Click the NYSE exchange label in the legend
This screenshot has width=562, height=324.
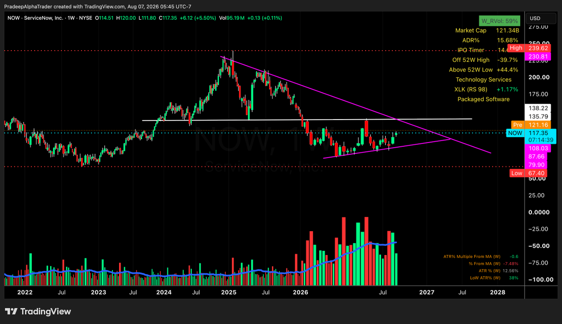(85, 18)
